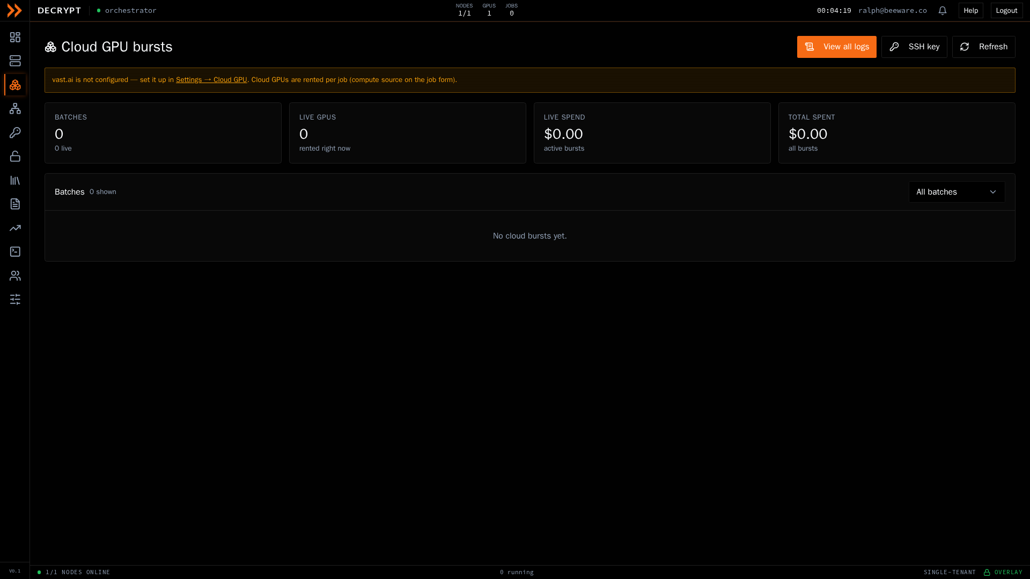This screenshot has width=1030, height=579.
Task: Open the library books icon in sidebar
Action: [15, 180]
